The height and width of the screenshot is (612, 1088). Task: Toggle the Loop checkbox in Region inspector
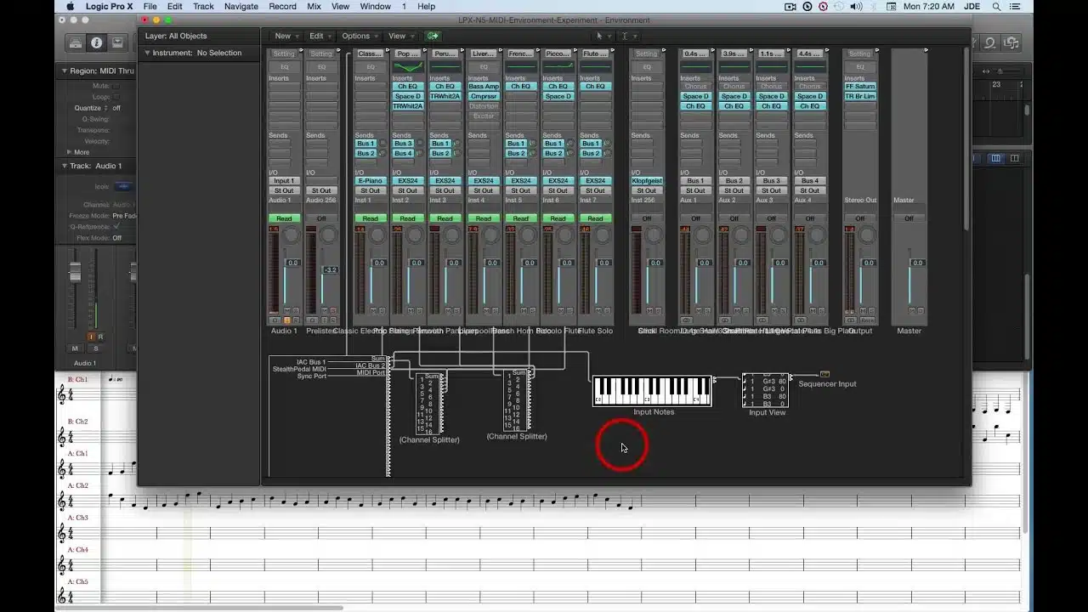[x=116, y=97]
